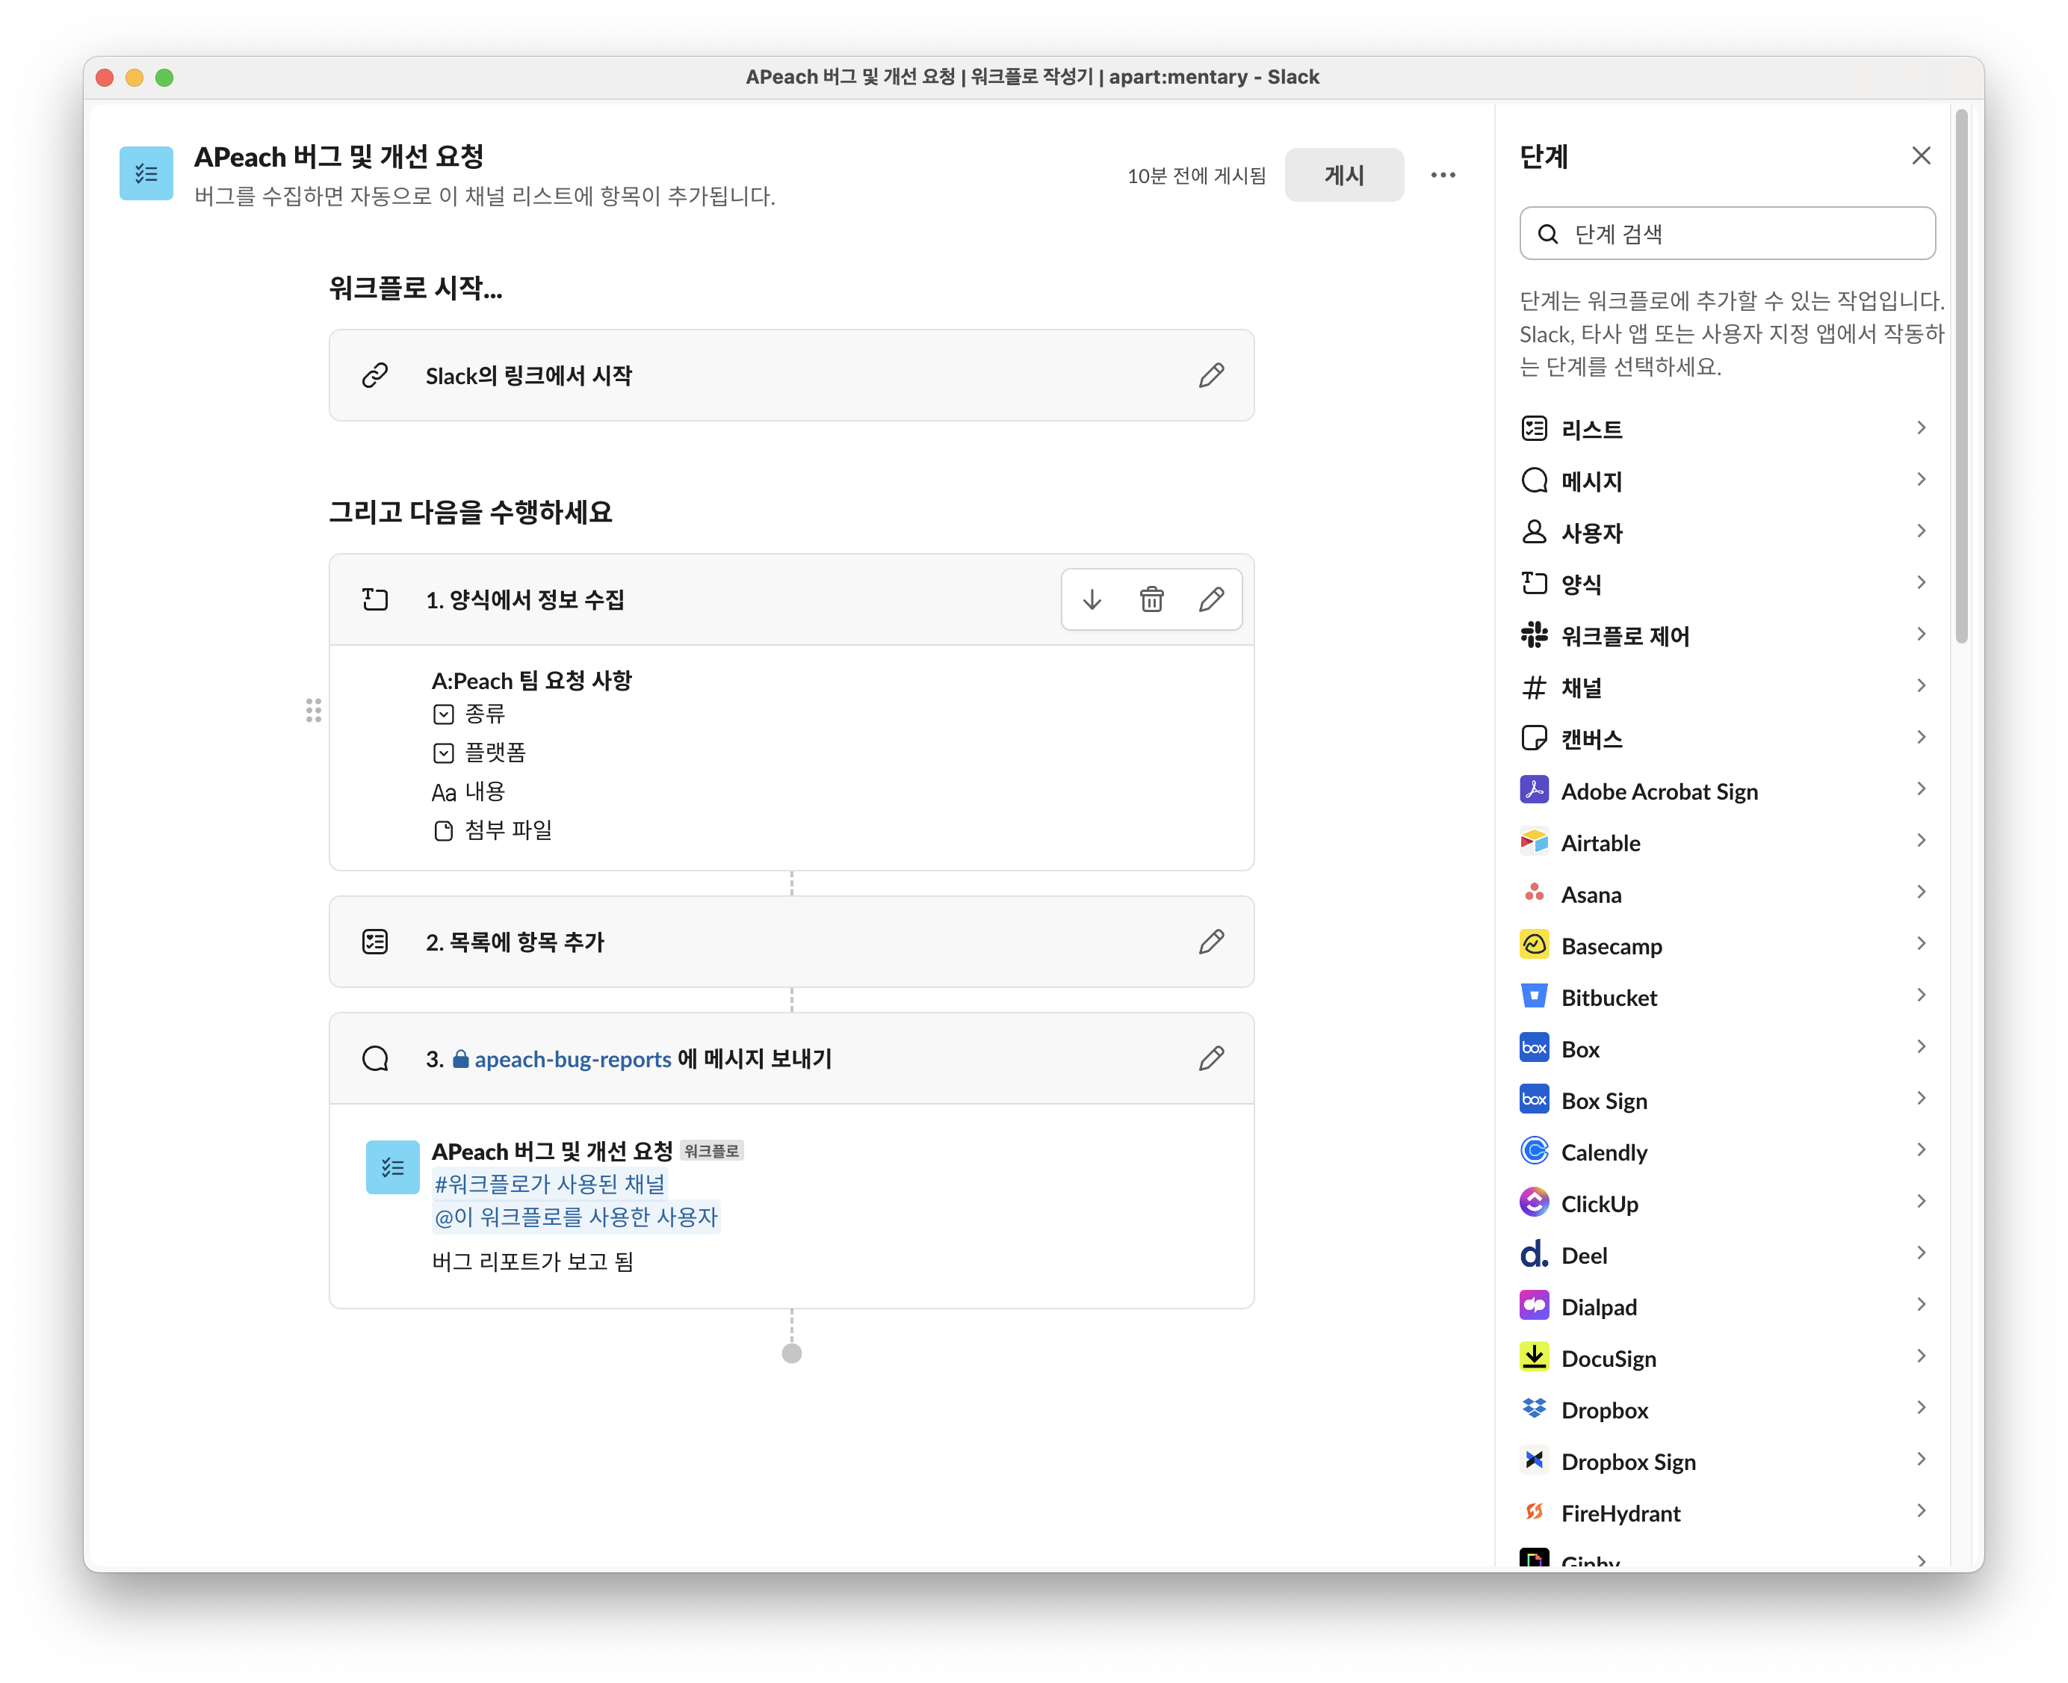Open the apeach-bug-reports channel link
The height and width of the screenshot is (1683, 2068).
tap(562, 1059)
